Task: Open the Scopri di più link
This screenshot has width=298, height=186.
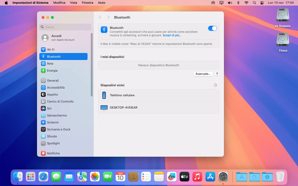Action: point(172,35)
